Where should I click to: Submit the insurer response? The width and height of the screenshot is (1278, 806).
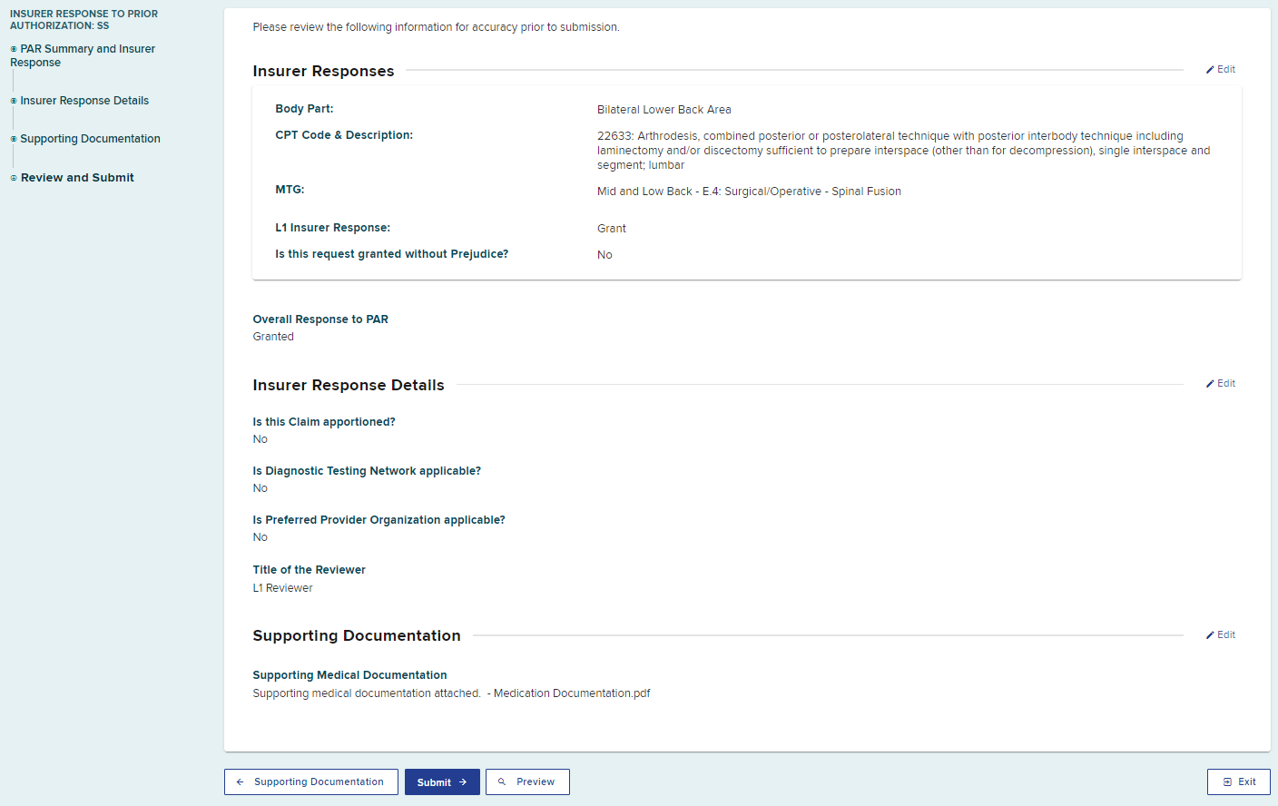coord(441,781)
